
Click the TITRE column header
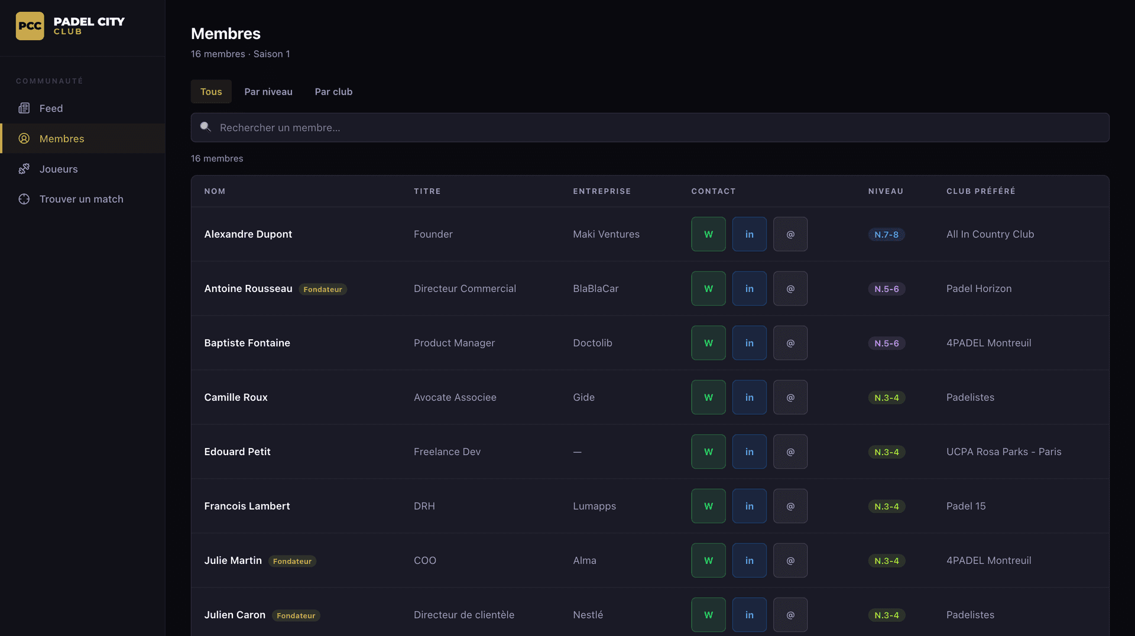(427, 191)
